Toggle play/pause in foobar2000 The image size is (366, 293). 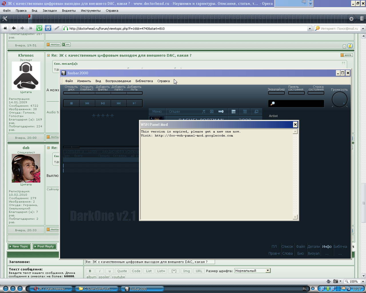click(103, 103)
